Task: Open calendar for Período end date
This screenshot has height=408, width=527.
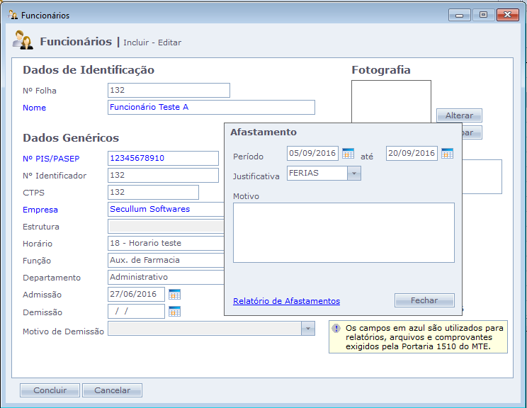Action: click(447, 154)
